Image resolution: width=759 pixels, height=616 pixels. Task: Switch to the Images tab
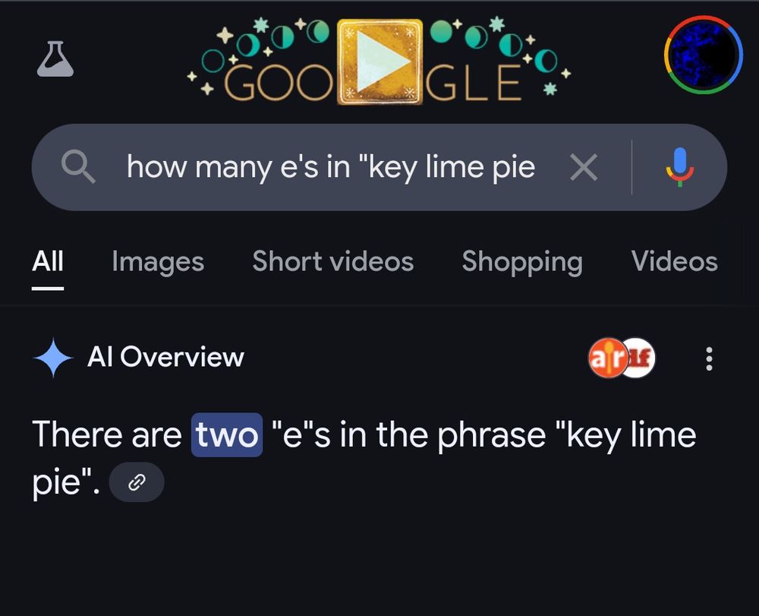coord(157,261)
